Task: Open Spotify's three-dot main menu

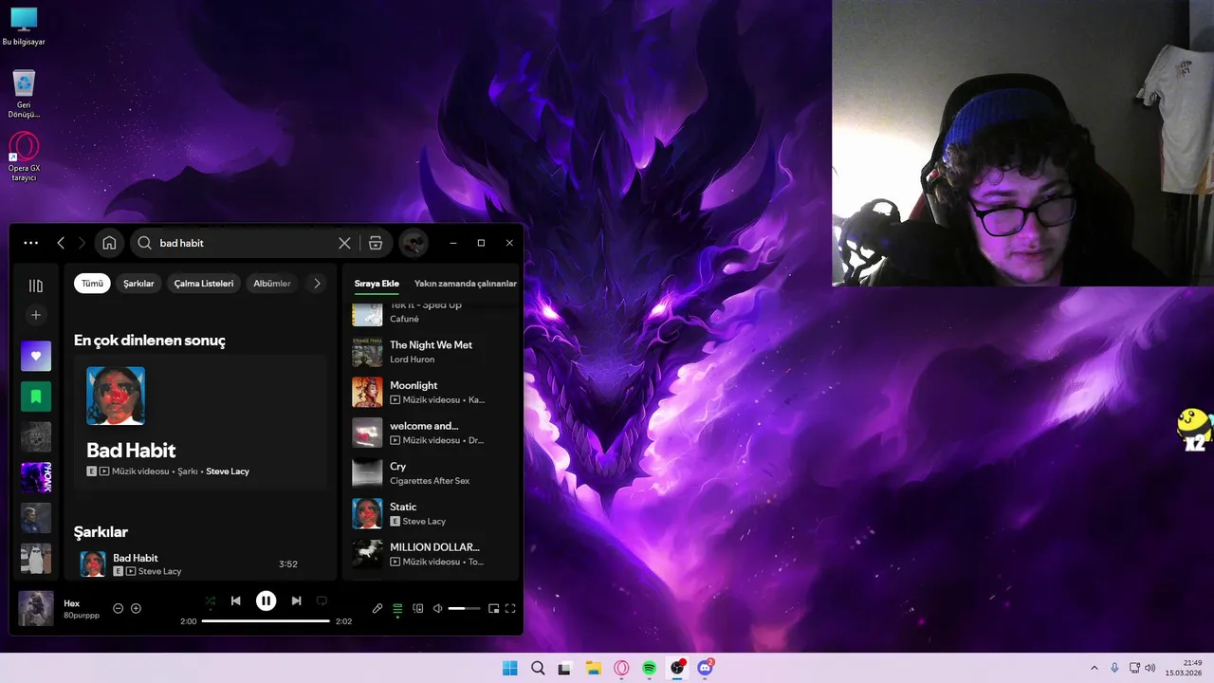Action: click(31, 243)
